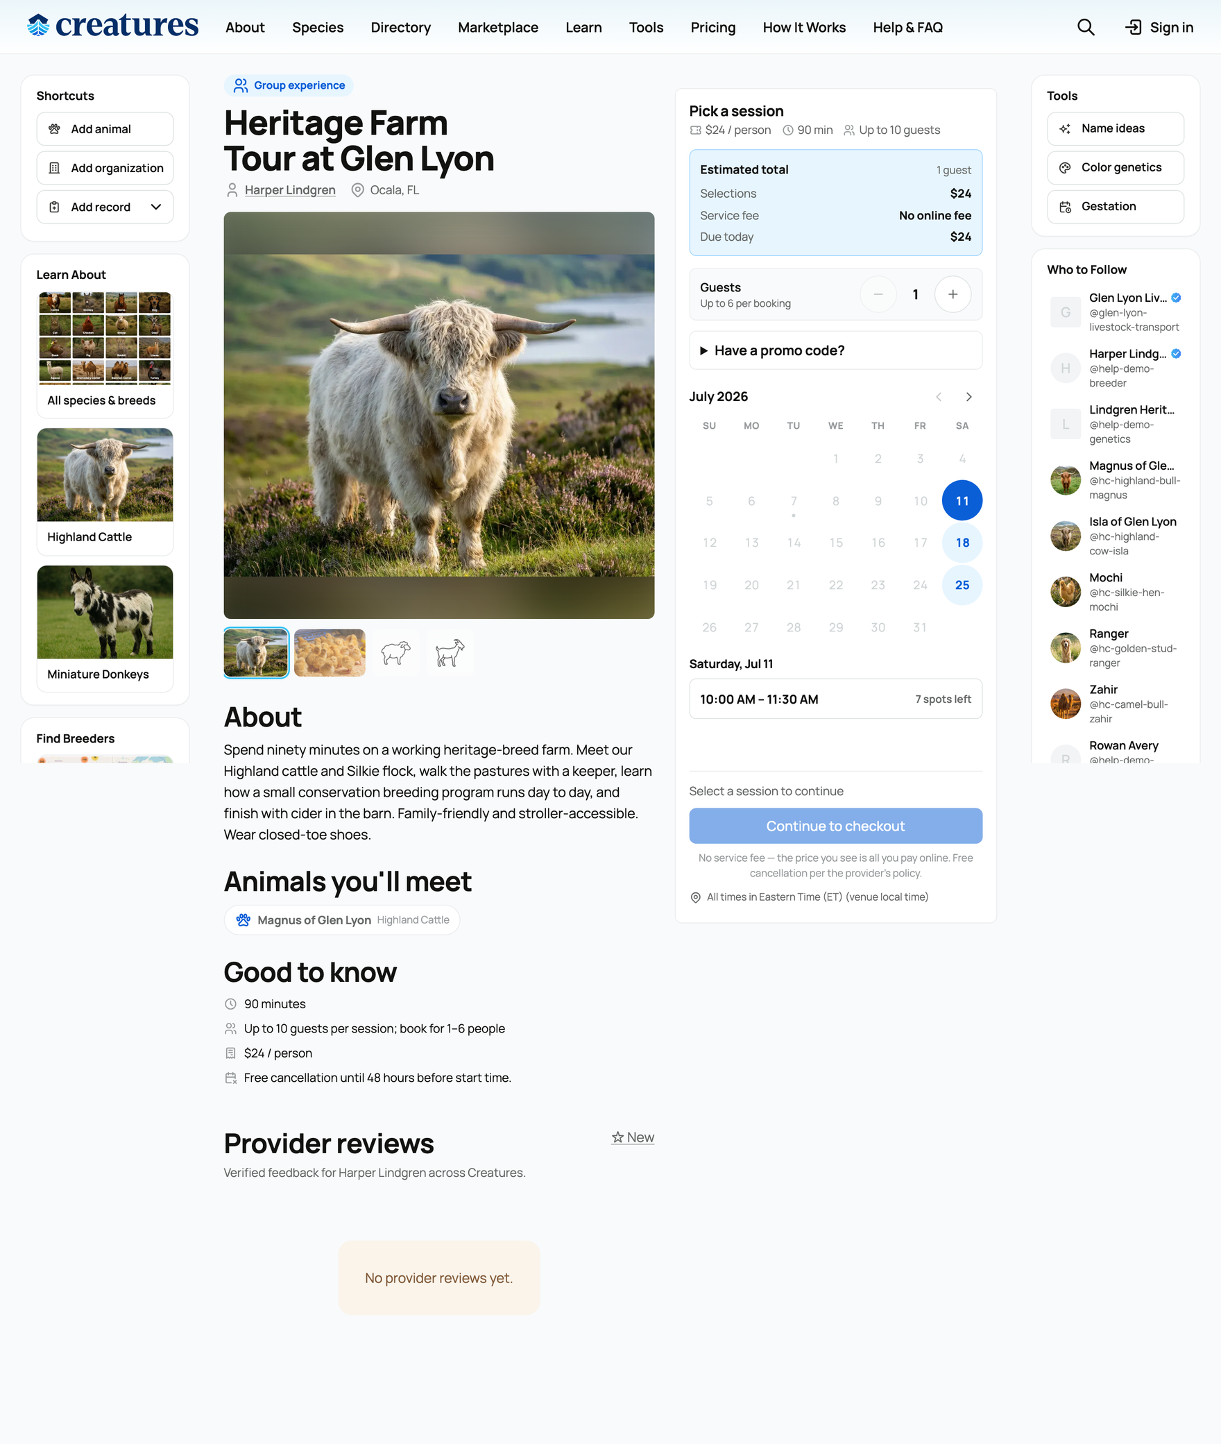This screenshot has height=1444, width=1221.
Task: Click clock icon beside 90 minutes
Action: (x=230, y=1004)
